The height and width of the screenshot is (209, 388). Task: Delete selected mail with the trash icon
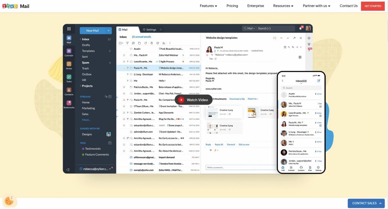pyautogui.click(x=152, y=43)
